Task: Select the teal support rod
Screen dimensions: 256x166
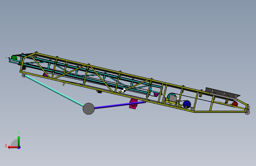Action: click(x=54, y=91)
